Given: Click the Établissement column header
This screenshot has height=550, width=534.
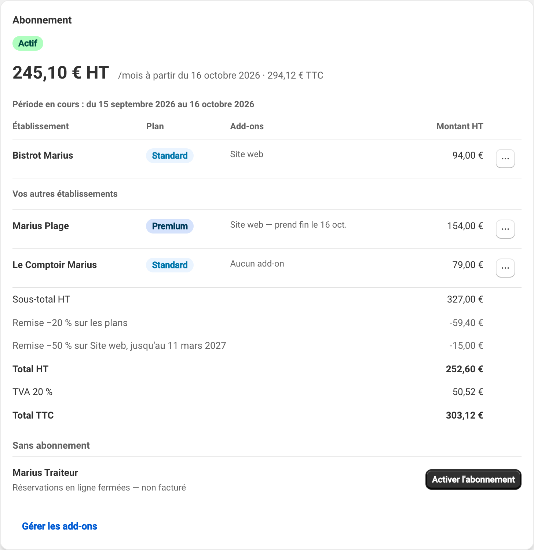Looking at the screenshot, I should [40, 126].
